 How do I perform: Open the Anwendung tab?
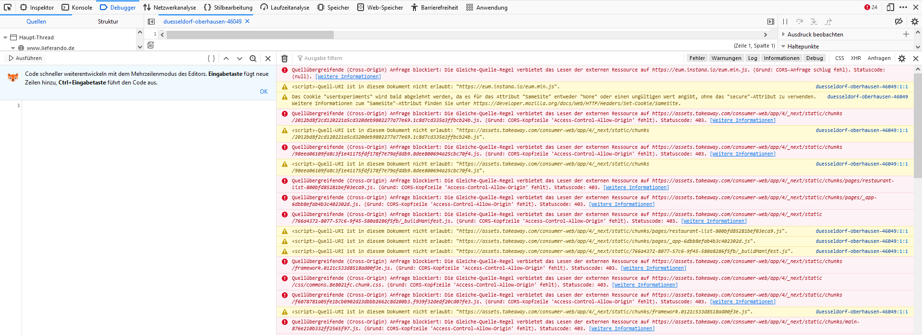click(486, 7)
